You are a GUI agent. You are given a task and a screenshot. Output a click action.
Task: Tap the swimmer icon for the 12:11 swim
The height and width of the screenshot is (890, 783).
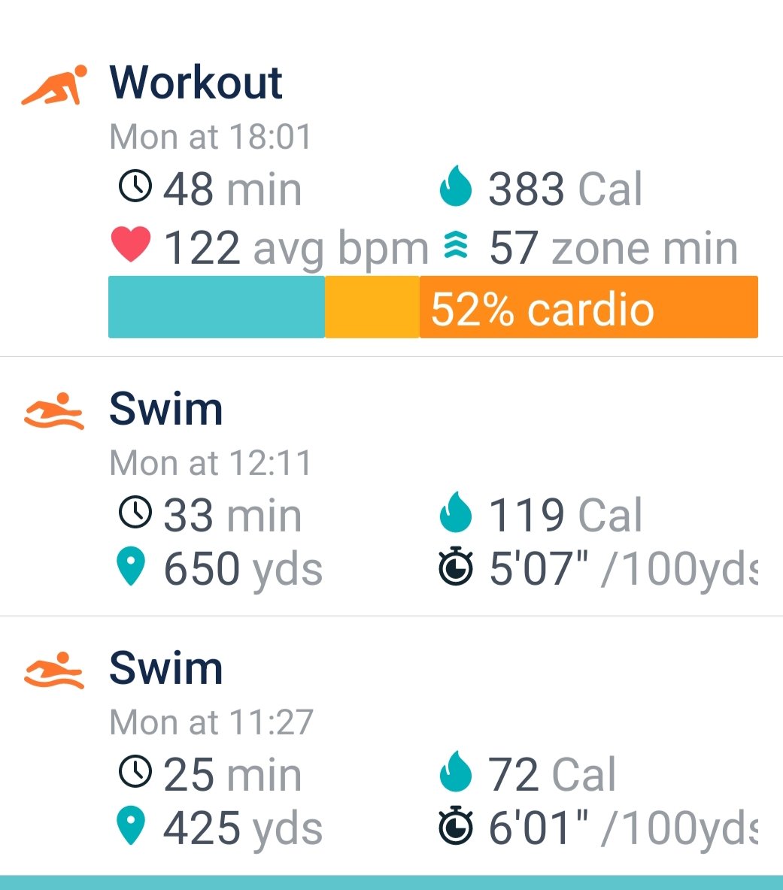pyautogui.click(x=54, y=411)
